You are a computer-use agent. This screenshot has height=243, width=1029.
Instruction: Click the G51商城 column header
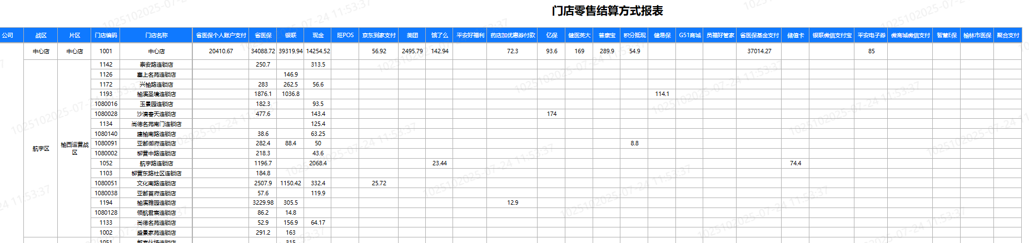click(689, 35)
